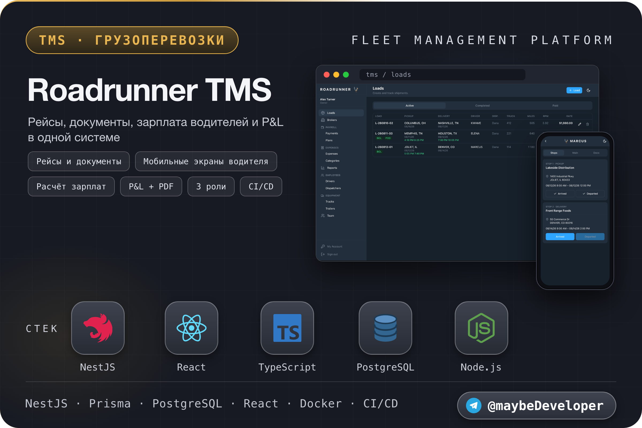Click the Payroll wallet icon in sidebar

pyautogui.click(x=322, y=128)
